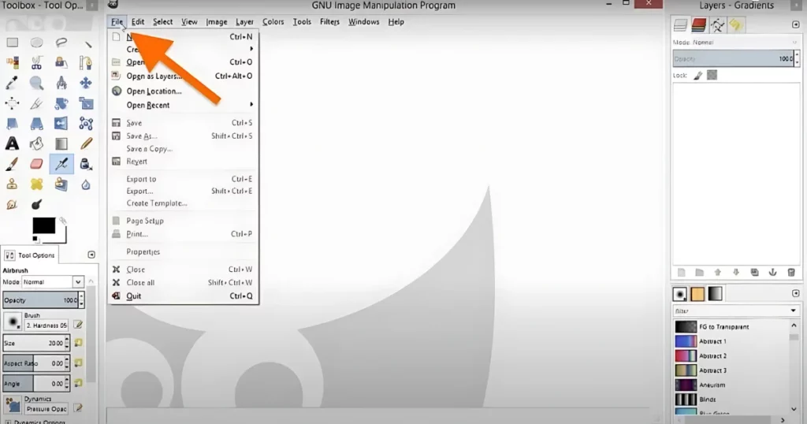The width and height of the screenshot is (807, 424).
Task: Select the Crop tool
Action: click(x=36, y=103)
